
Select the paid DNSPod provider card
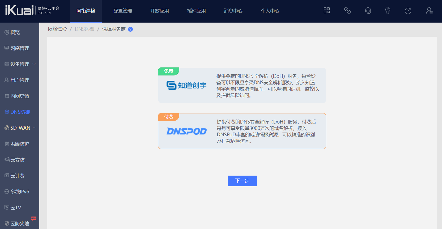click(x=242, y=131)
